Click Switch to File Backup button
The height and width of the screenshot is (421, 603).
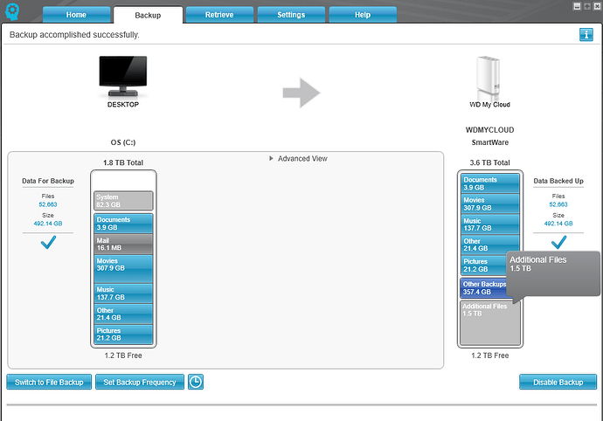49,383
